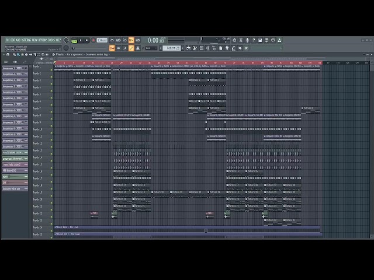Click bar 171 on the timeline ruler
374x280 pixels.
[x=328, y=62]
